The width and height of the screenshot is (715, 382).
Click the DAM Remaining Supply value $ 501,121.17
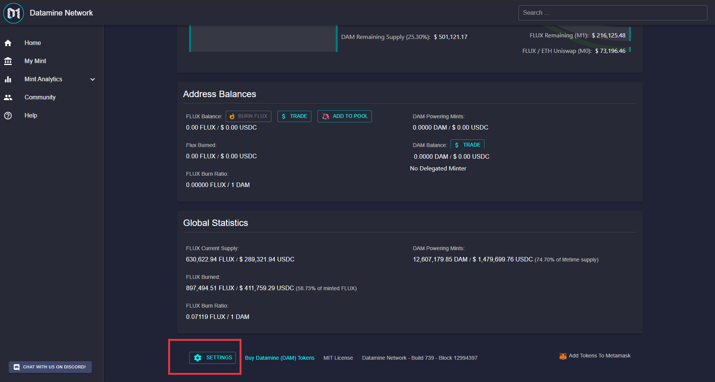(x=450, y=37)
